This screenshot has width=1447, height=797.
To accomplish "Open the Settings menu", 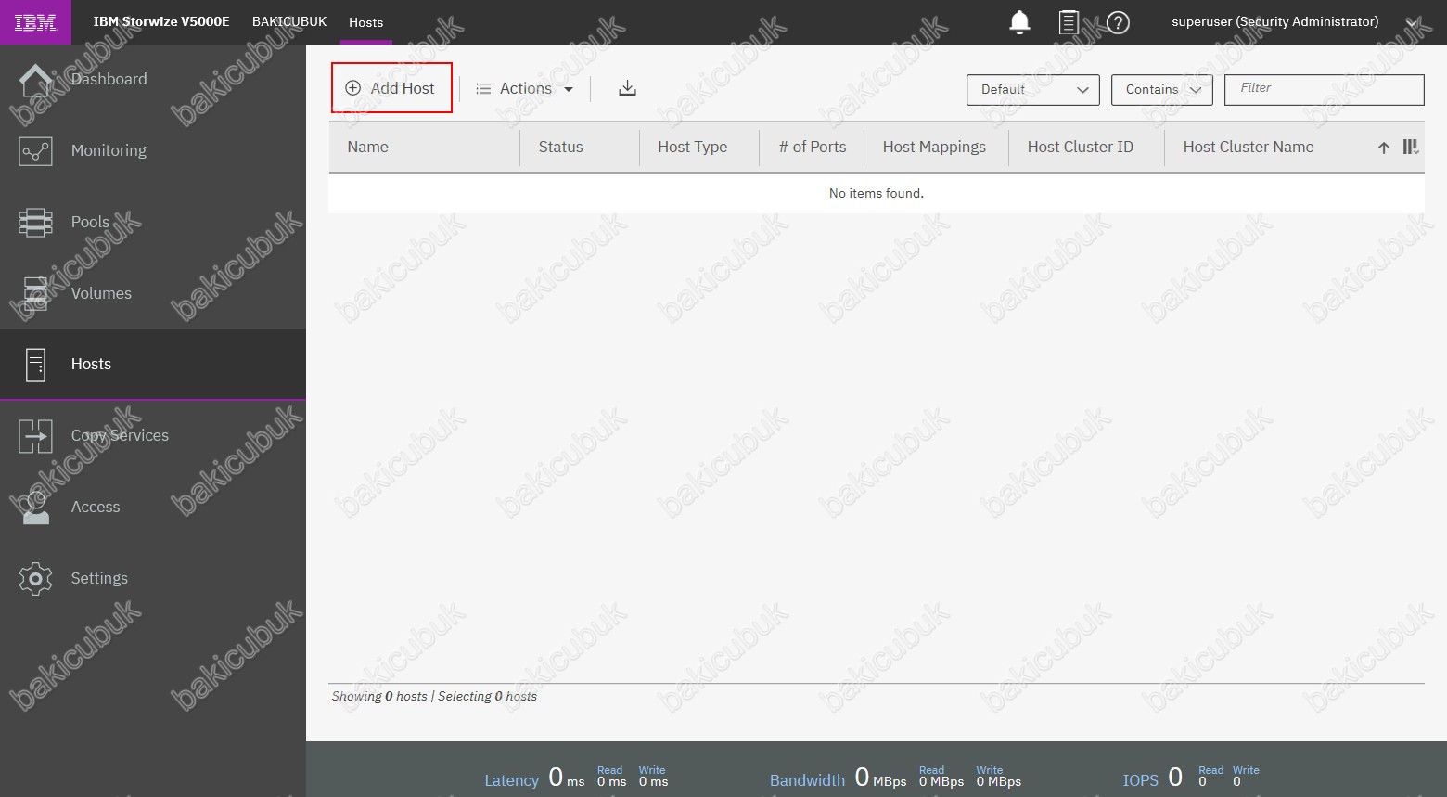I will (x=99, y=578).
